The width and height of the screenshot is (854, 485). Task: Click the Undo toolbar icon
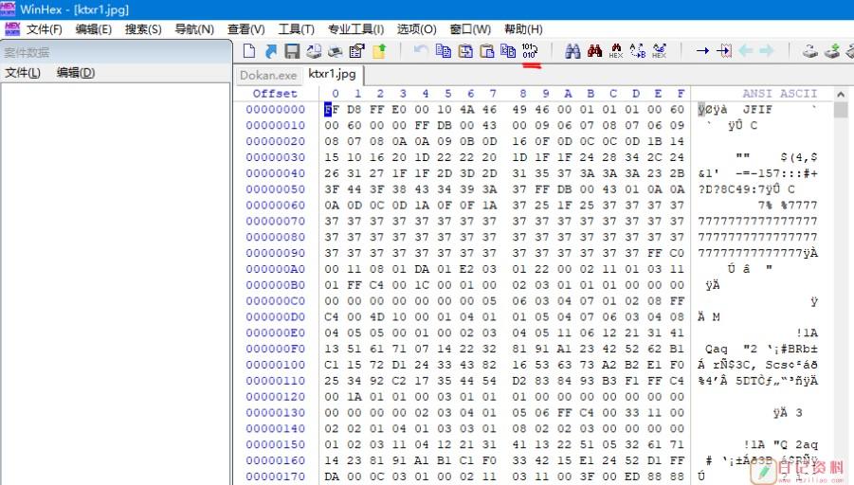[x=421, y=50]
